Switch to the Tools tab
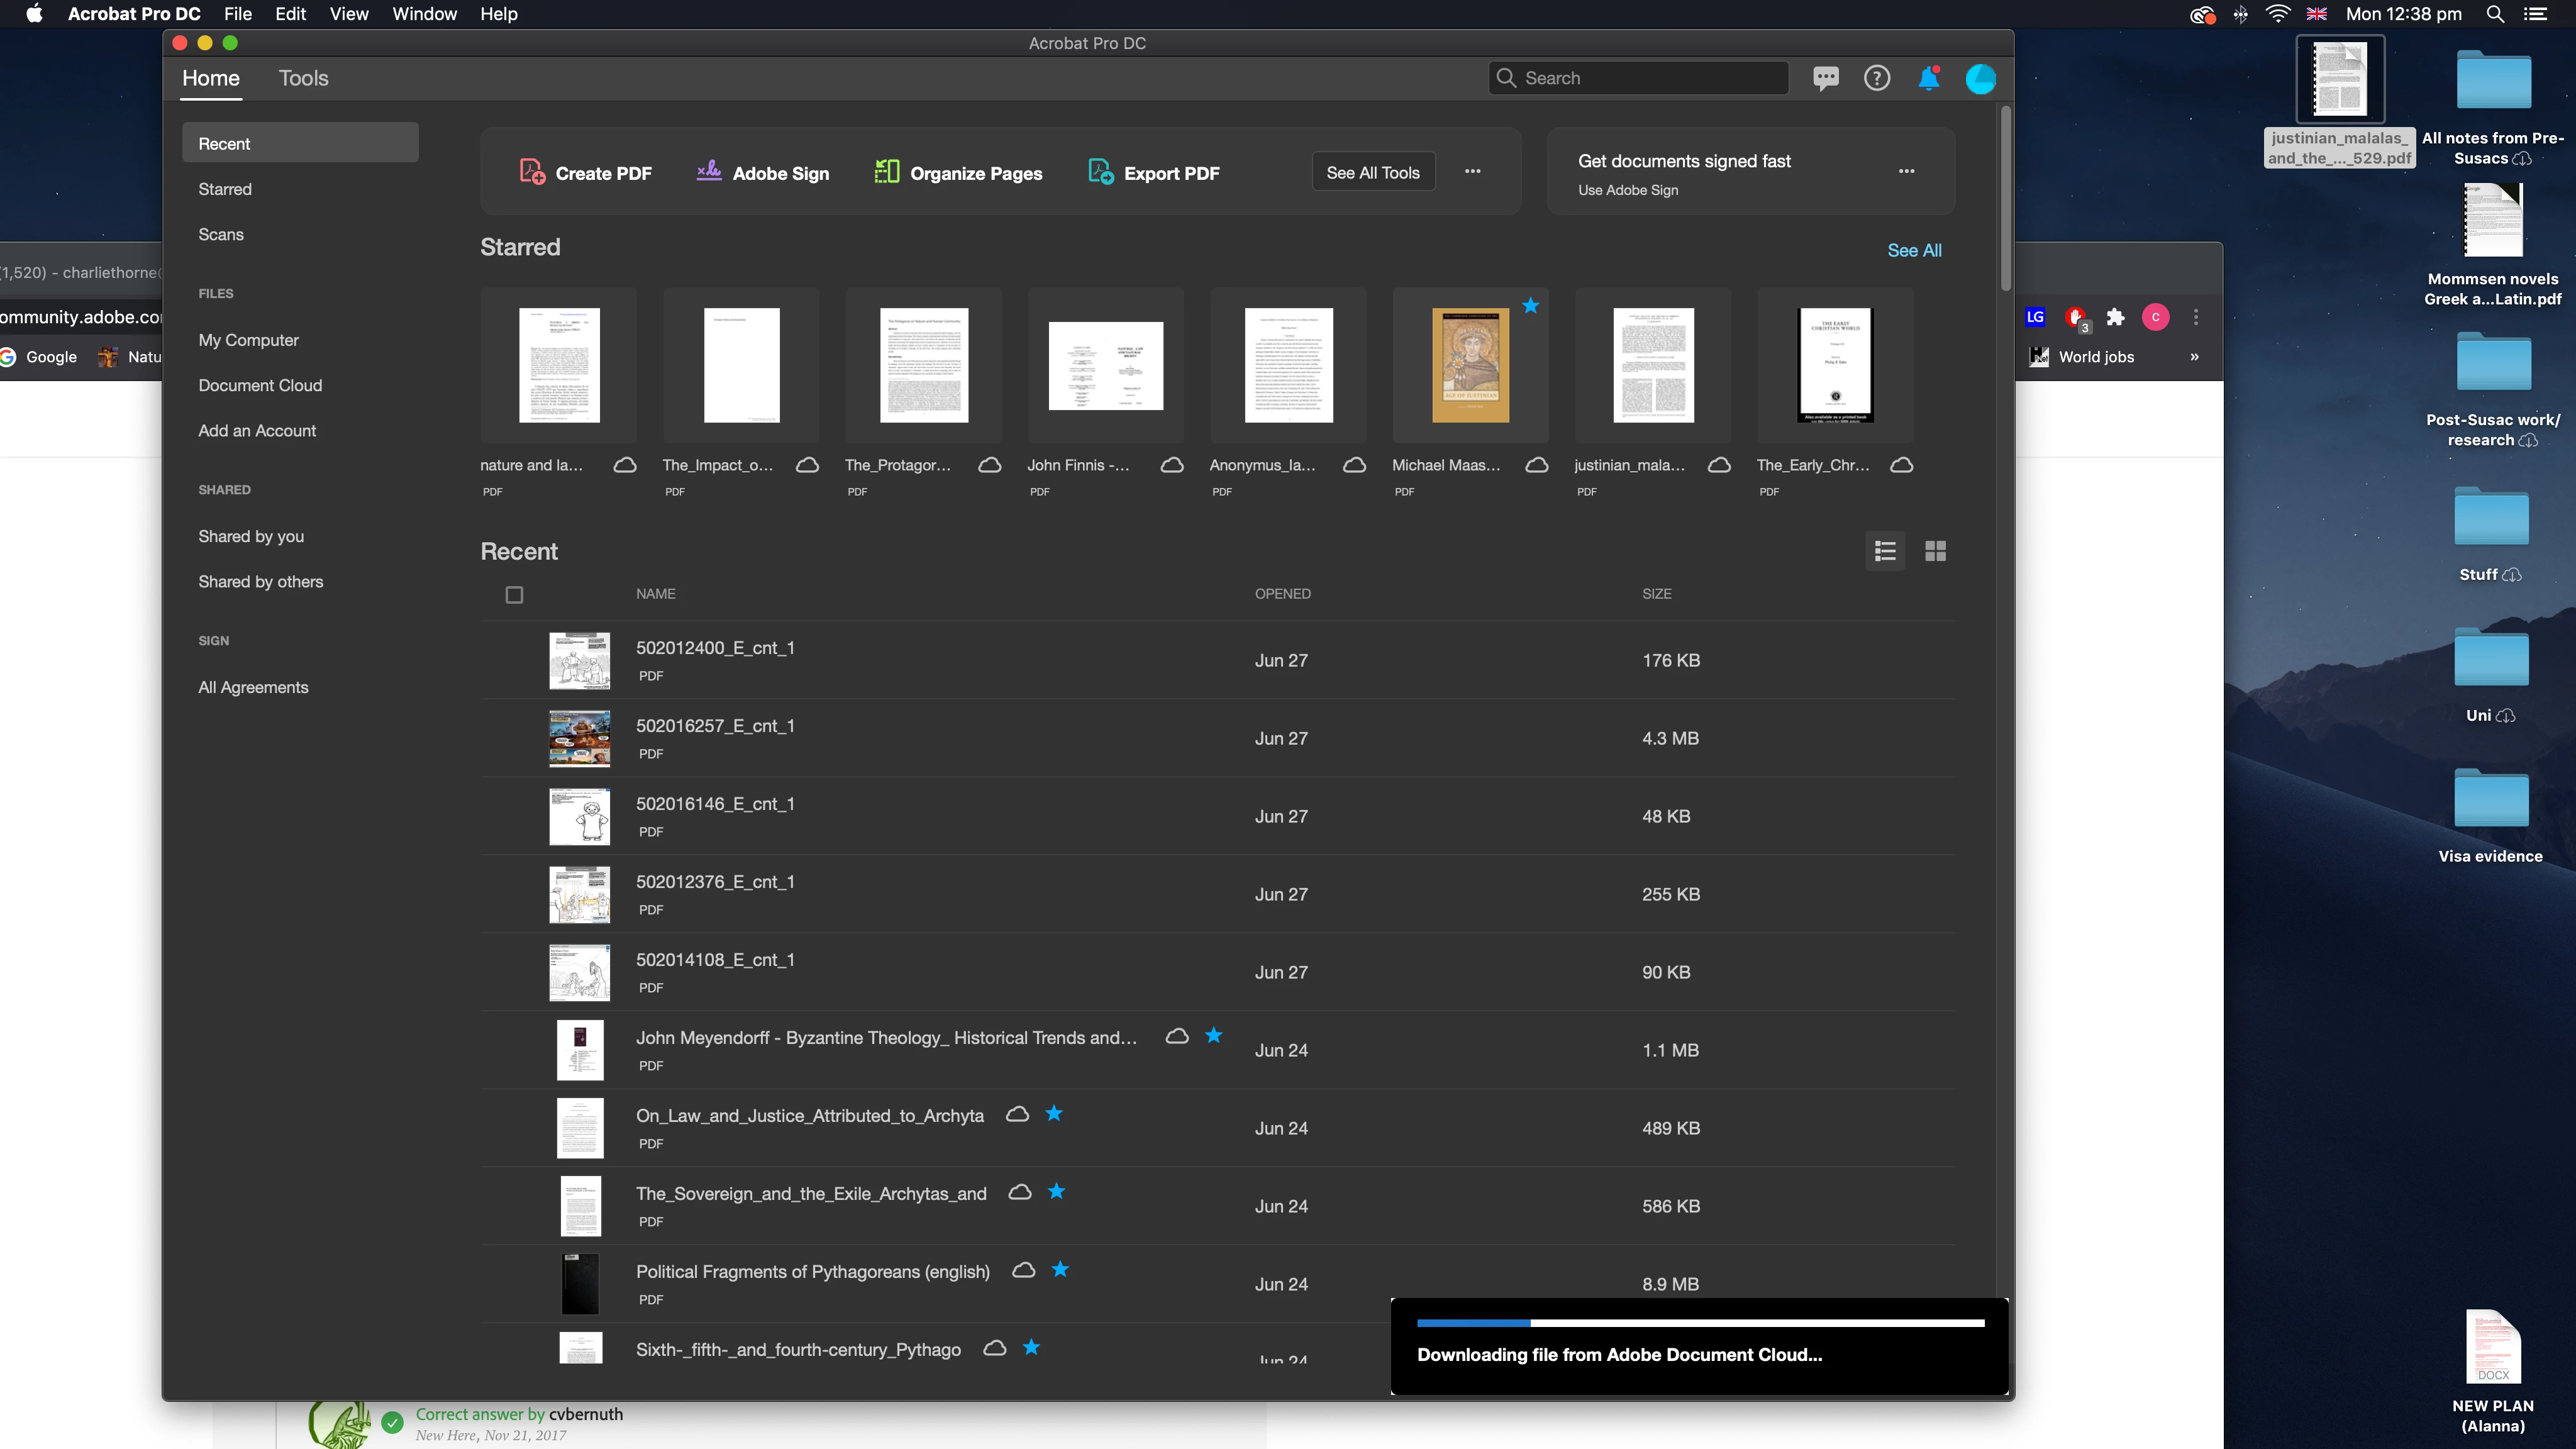 point(303,78)
